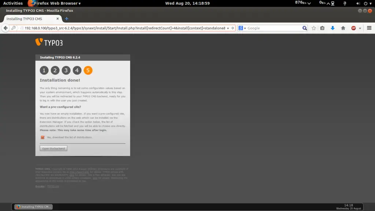Open the GNOME Activities overview
The width and height of the screenshot is (375, 211).
coord(13,3)
